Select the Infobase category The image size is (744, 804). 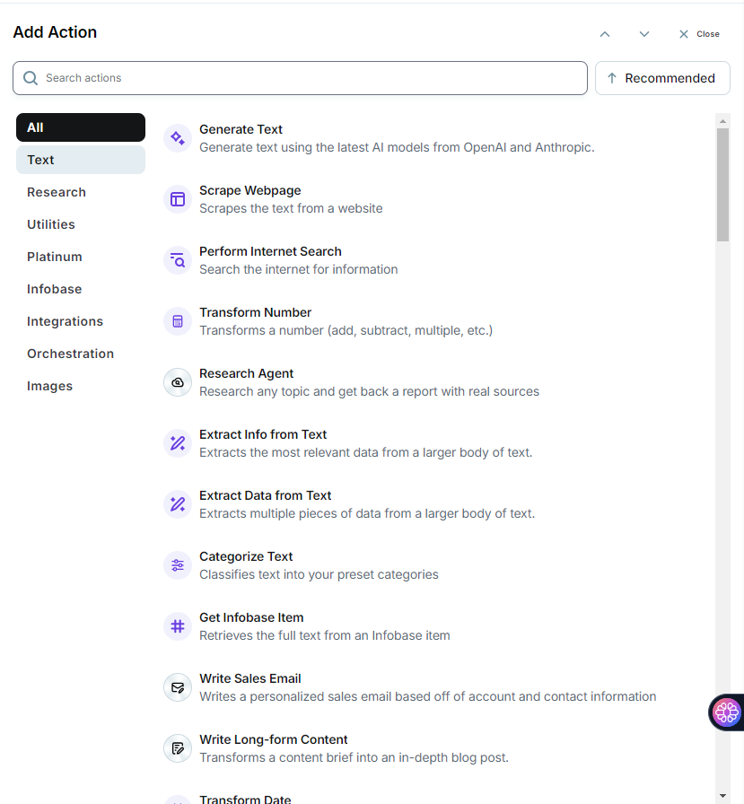coord(55,289)
